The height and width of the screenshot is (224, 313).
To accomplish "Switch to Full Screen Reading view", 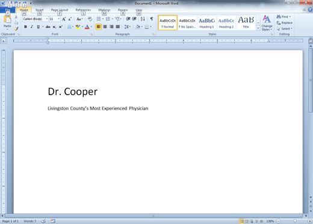I will 247,221.
